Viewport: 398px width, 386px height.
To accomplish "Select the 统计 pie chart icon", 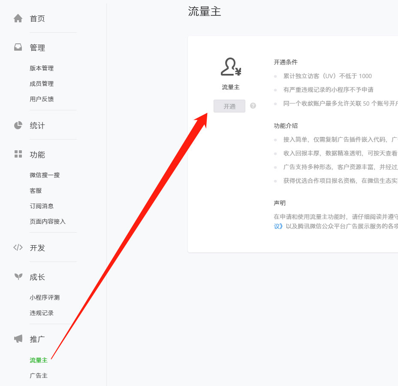I will (18, 125).
